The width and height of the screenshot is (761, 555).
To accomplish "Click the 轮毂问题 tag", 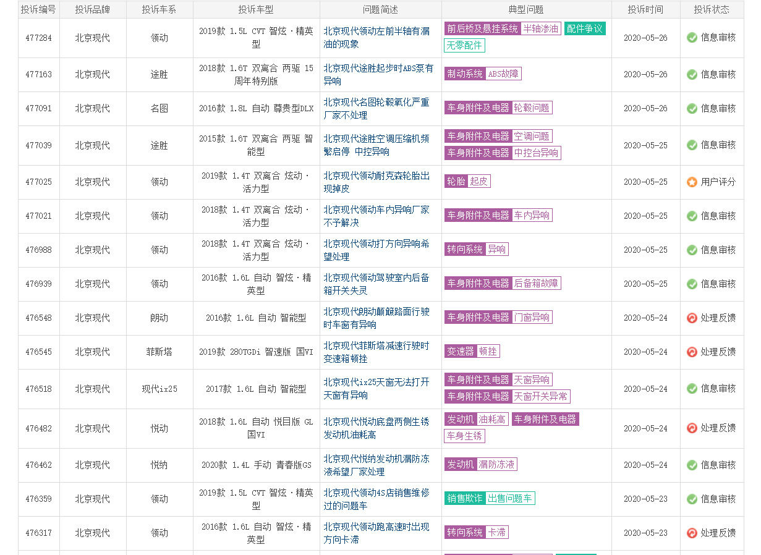I will pos(532,108).
